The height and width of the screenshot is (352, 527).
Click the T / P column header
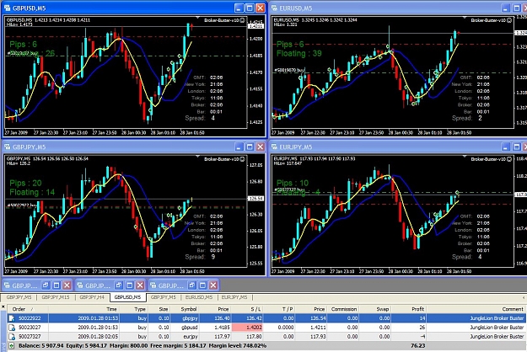click(279, 309)
